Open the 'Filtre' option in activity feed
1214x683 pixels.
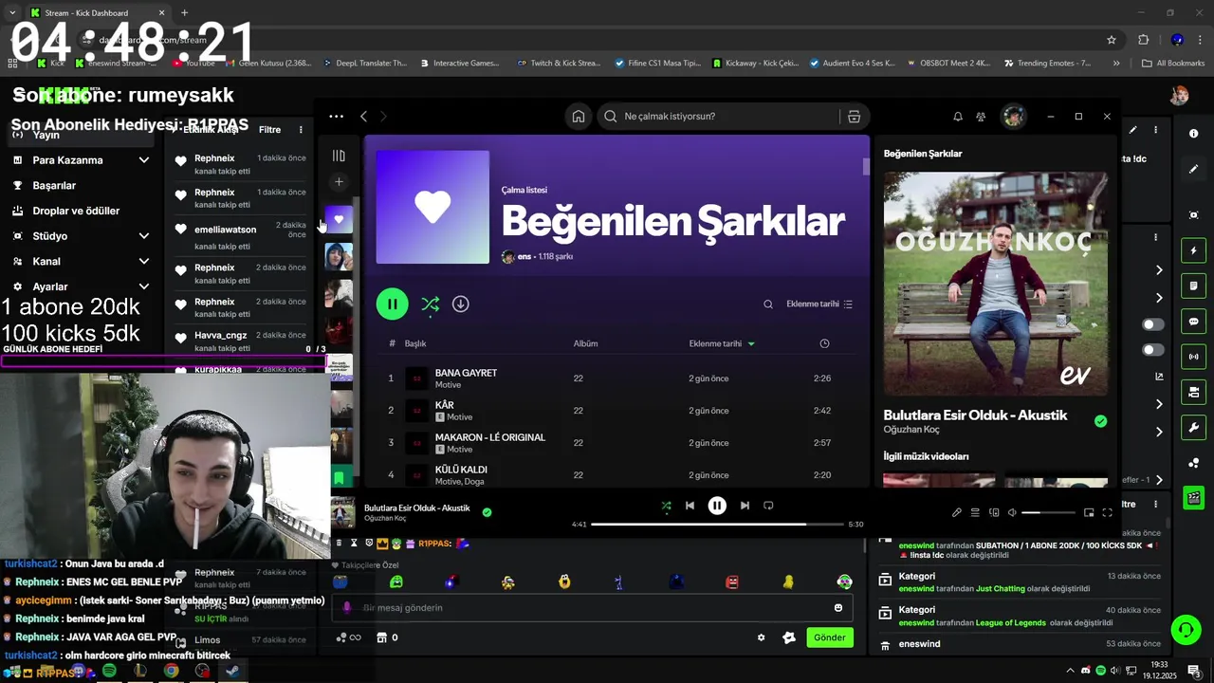[x=269, y=130]
